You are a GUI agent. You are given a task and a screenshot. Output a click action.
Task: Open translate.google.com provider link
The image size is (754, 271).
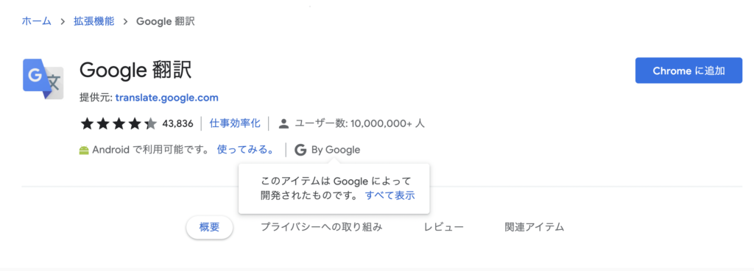point(167,98)
